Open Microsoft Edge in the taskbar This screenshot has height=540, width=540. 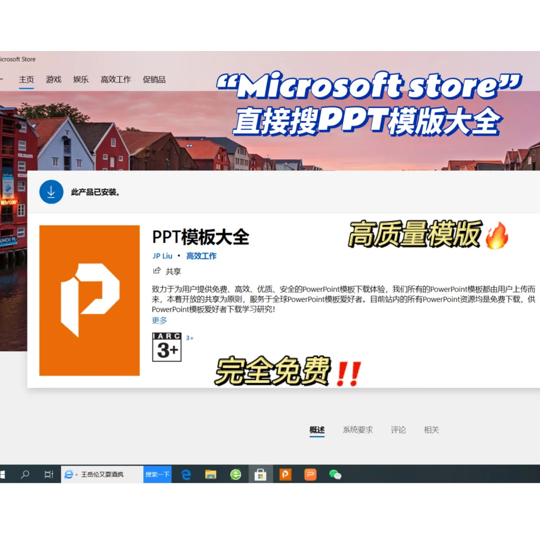185,474
